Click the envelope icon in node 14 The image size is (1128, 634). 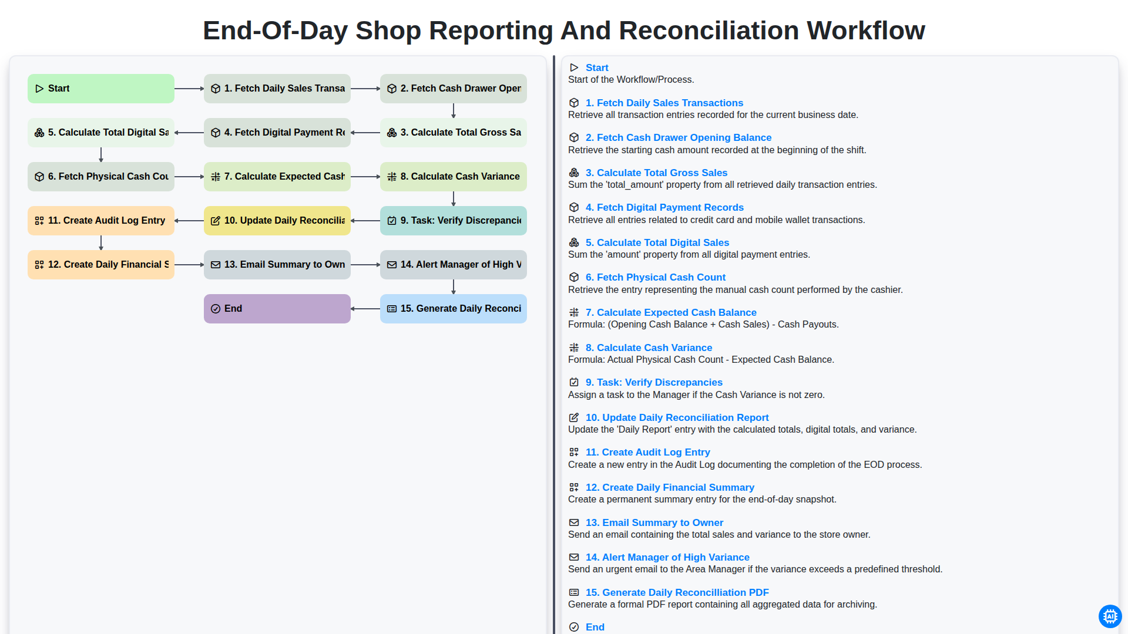pos(392,265)
